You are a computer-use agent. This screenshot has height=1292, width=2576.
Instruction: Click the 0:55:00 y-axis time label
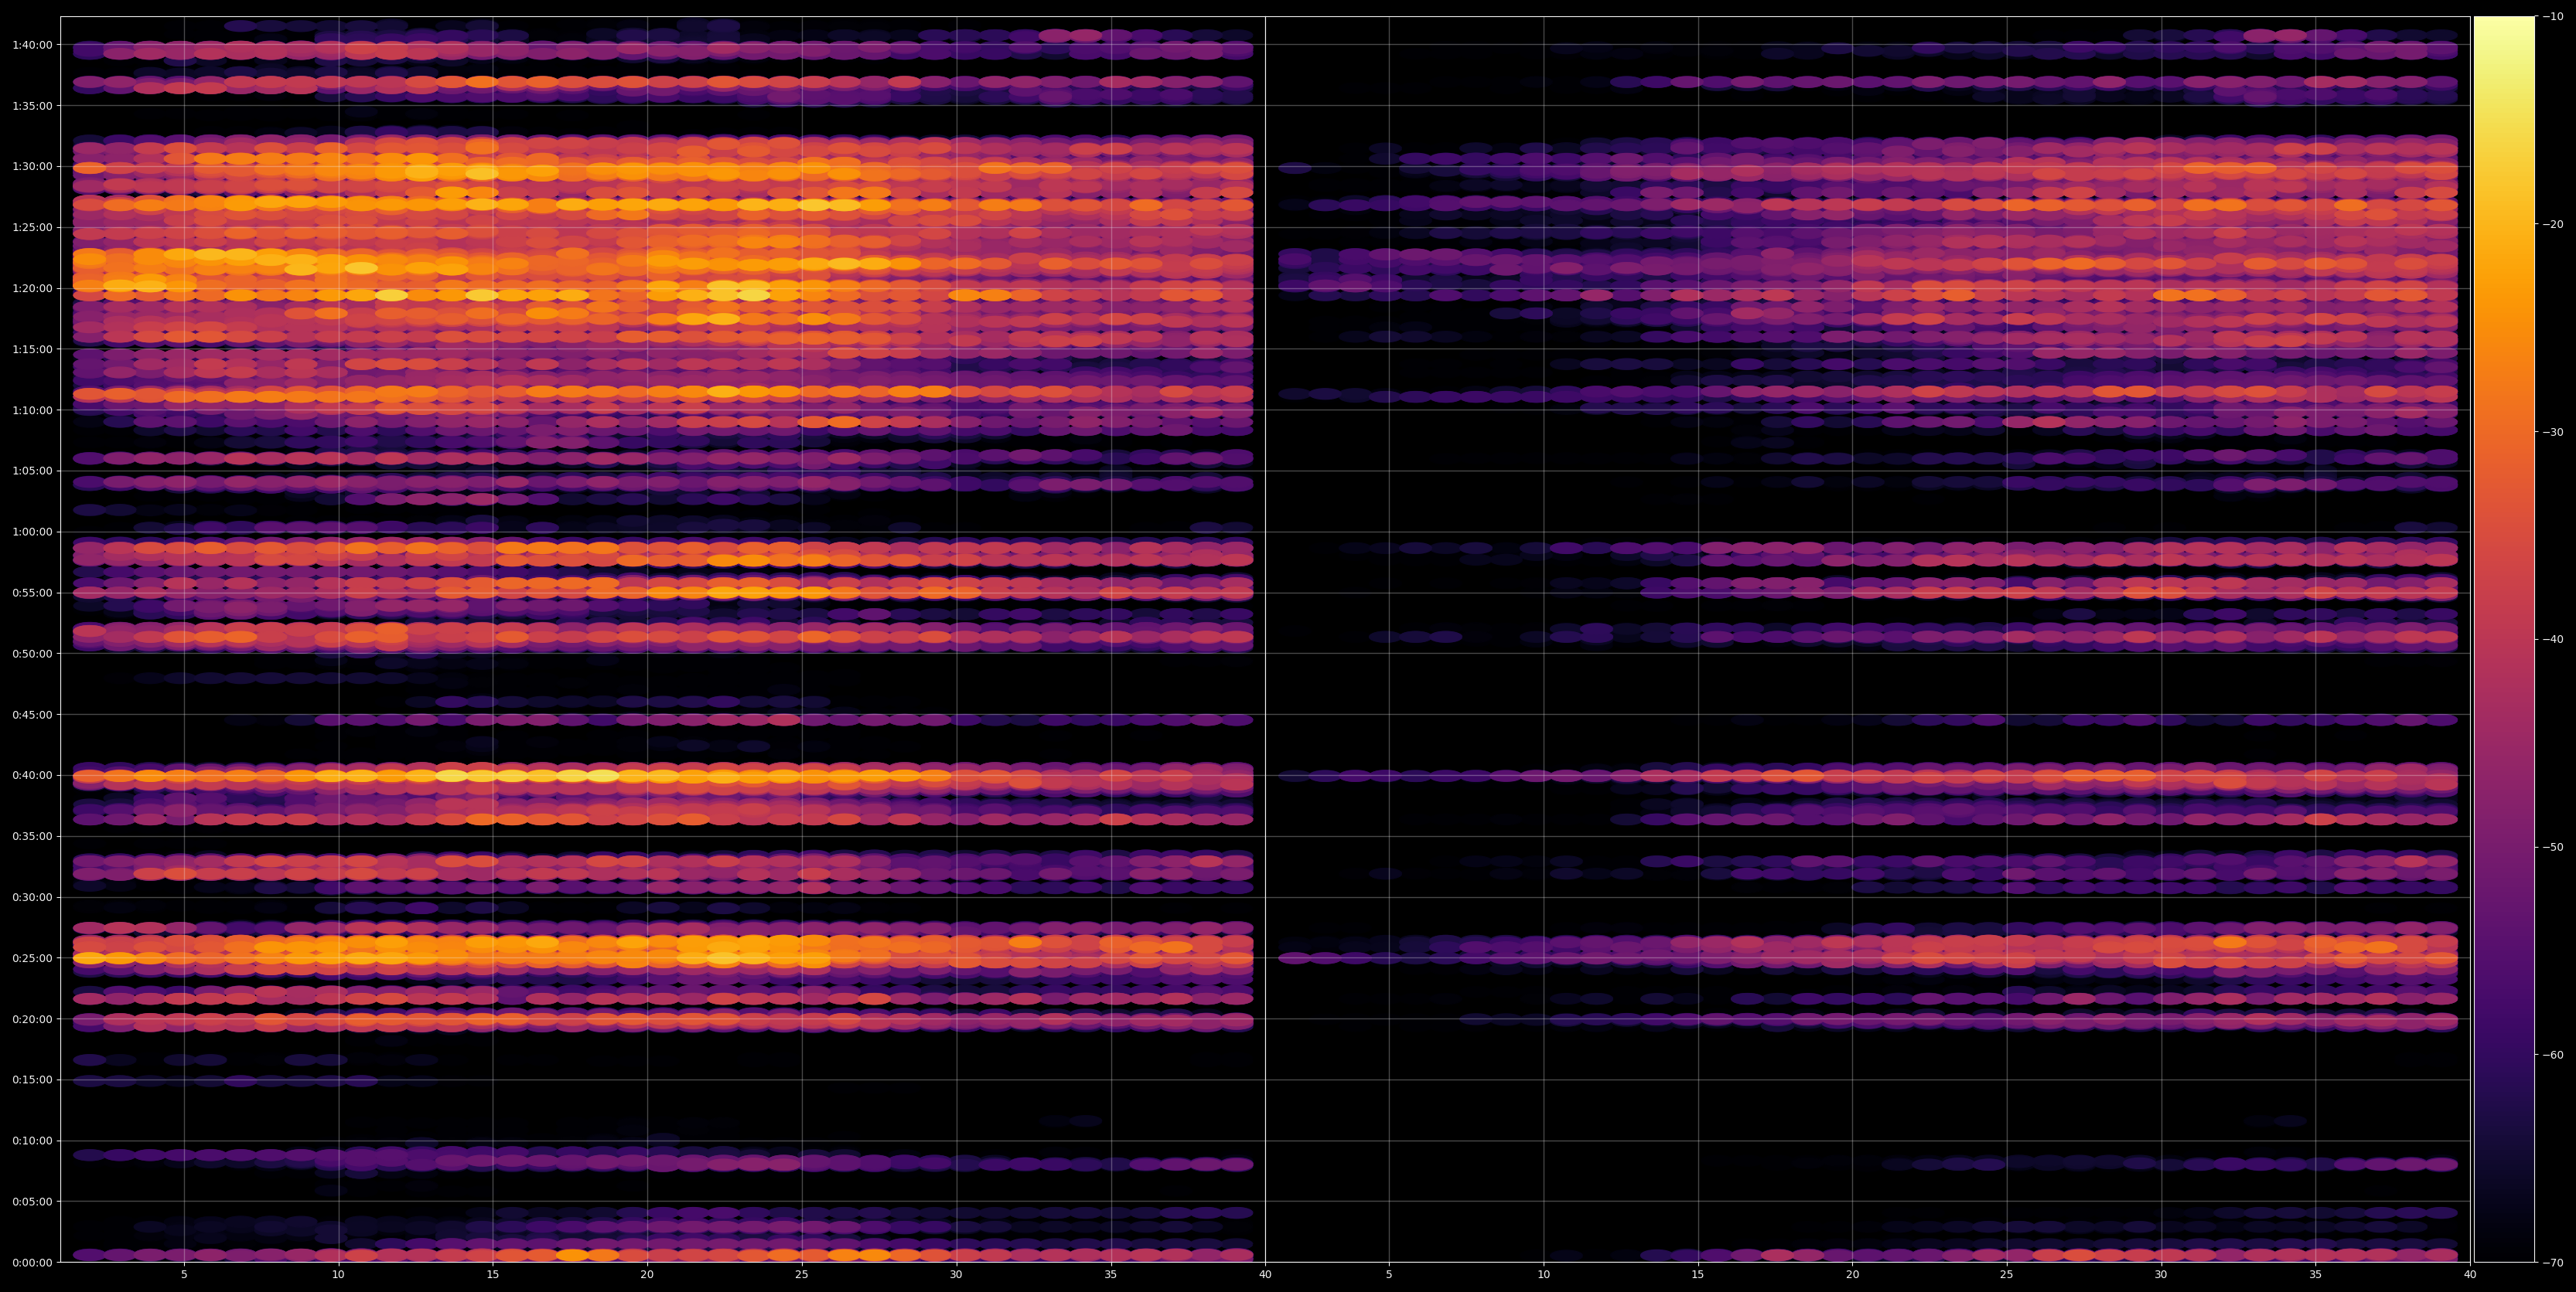[x=32, y=593]
